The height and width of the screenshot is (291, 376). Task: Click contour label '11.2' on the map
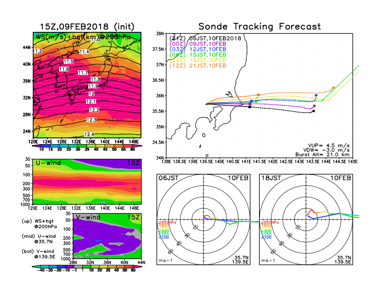tap(38, 51)
